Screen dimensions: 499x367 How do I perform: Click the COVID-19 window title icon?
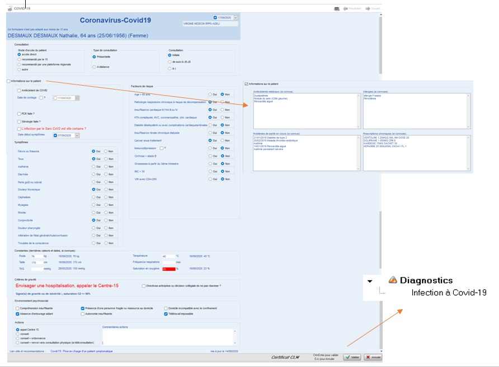click(10, 8)
